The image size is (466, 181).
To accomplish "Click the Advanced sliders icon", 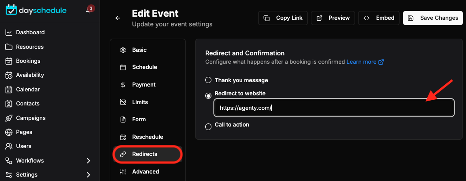I will pos(123,171).
